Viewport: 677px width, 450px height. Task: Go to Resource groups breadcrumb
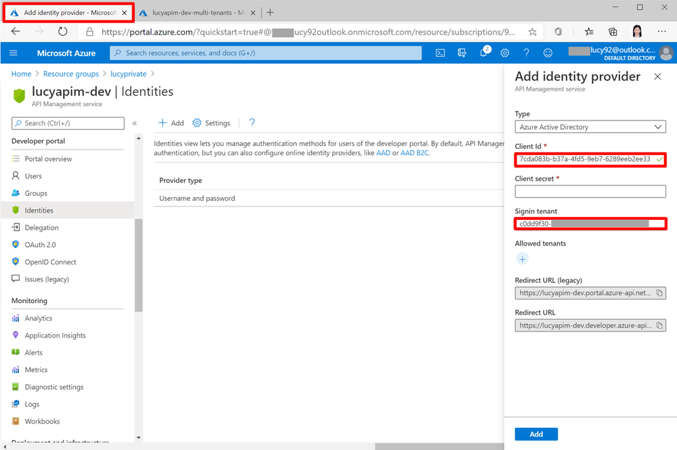(70, 74)
